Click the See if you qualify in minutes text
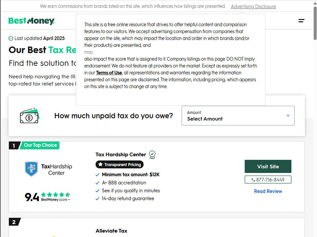 point(131,191)
